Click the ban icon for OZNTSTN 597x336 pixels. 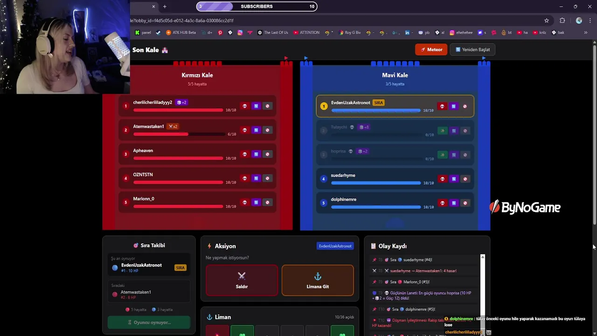tap(267, 178)
